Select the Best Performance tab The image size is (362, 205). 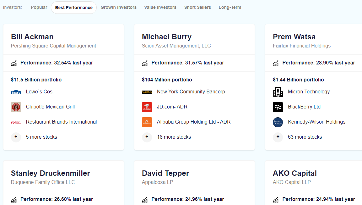pyautogui.click(x=74, y=8)
